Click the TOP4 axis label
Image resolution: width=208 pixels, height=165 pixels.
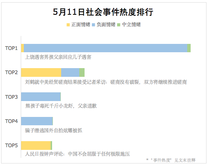coord(11,121)
